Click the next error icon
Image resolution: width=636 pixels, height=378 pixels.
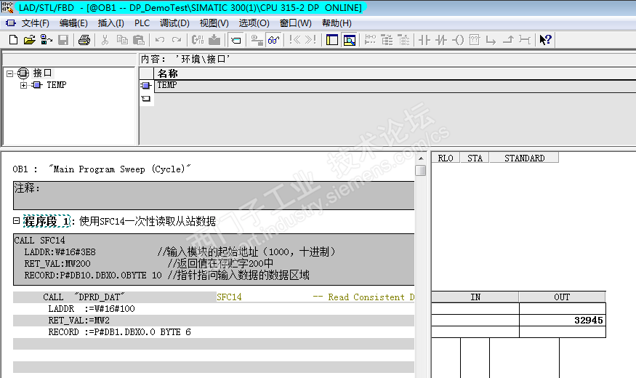click(310, 40)
